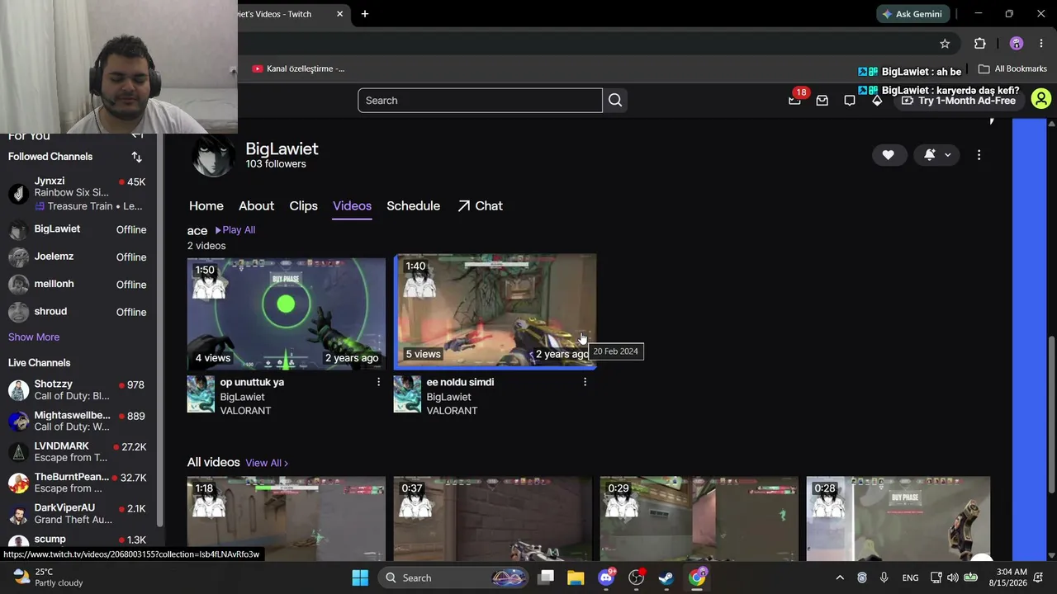
Task: Open options menu for 'op unuttuk ya' video
Action: click(379, 382)
